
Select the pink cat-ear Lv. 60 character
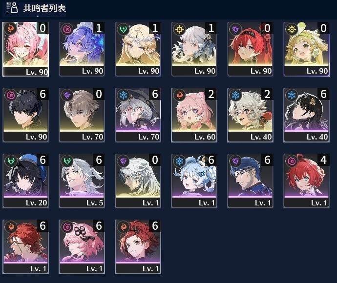(x=194, y=115)
